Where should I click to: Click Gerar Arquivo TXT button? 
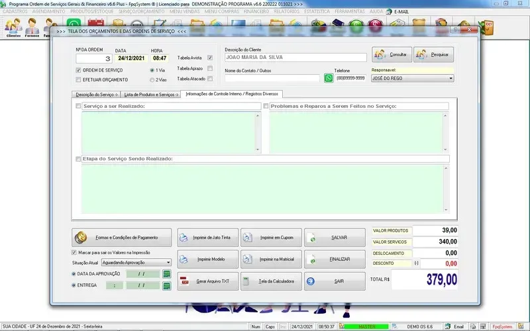coord(206,281)
